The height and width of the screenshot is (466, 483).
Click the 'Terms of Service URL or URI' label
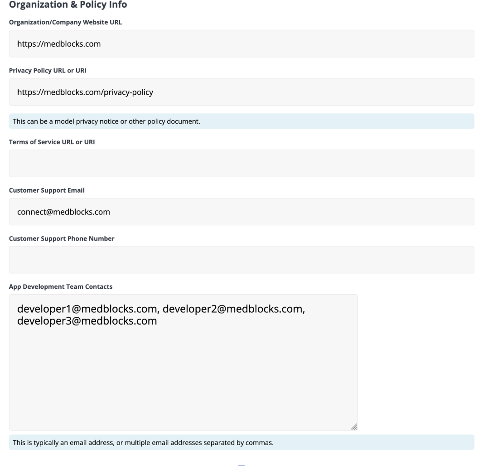(52, 142)
